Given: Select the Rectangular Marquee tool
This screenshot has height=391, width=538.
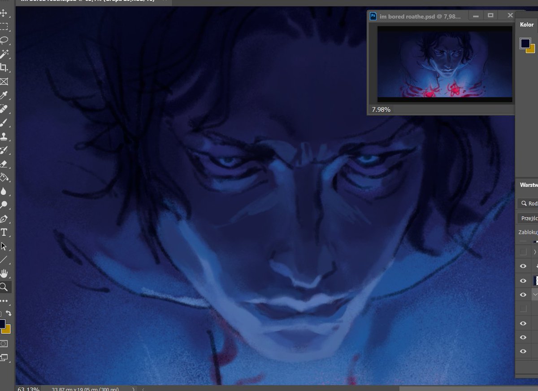Looking at the screenshot, I should click(x=4, y=26).
